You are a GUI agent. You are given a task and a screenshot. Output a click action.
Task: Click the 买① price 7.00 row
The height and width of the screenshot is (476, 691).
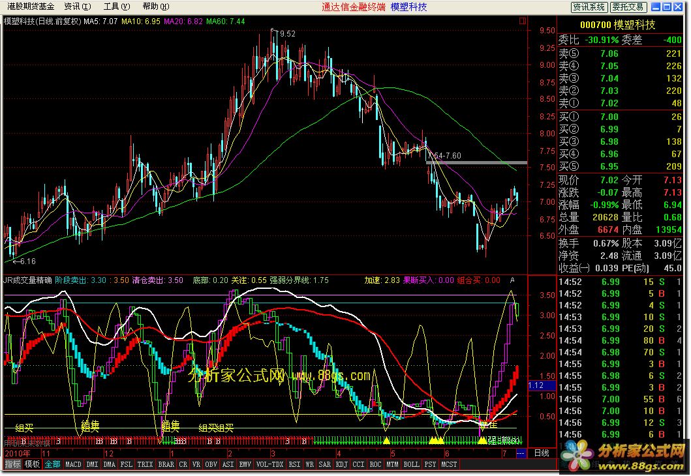(x=620, y=117)
